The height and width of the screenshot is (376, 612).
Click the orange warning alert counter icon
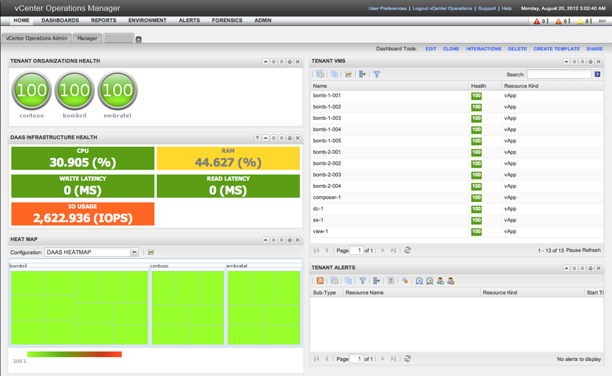pos(559,21)
